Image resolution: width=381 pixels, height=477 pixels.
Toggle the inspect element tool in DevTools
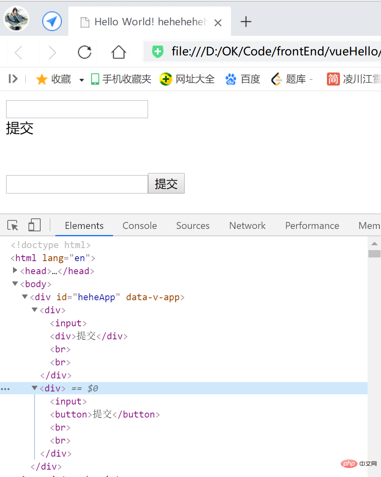(12, 225)
